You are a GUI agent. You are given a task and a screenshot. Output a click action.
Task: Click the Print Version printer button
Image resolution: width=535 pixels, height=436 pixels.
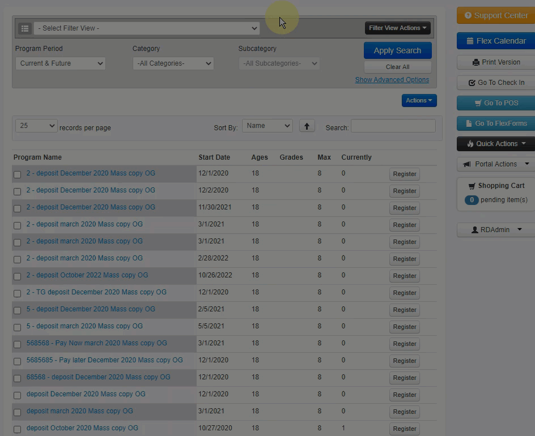click(496, 62)
